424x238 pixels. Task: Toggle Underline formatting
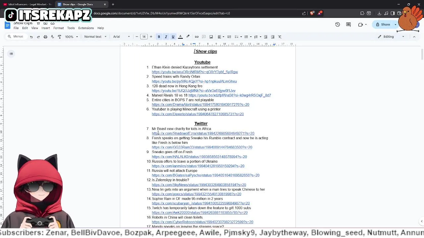point(173,37)
